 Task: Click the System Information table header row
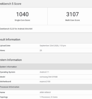click(46, 67)
